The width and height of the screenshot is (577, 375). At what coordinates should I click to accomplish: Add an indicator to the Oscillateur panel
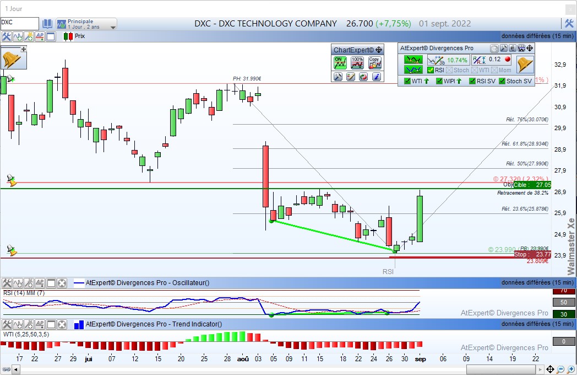click(18, 283)
